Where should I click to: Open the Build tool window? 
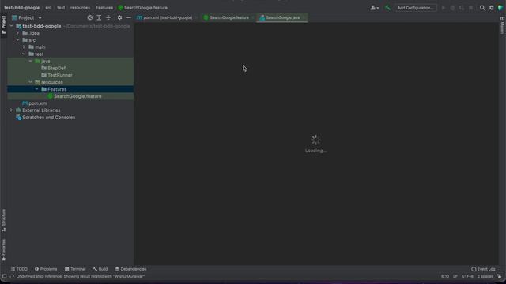coord(100,269)
